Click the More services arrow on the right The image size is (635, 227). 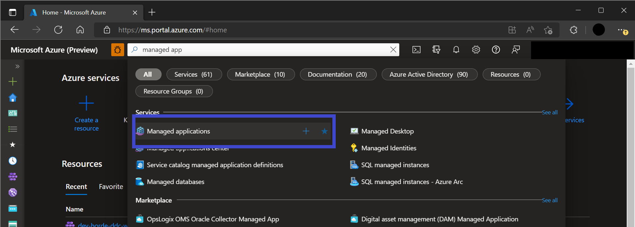click(x=569, y=104)
